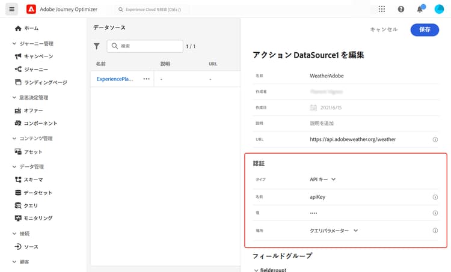
Task: Click the URL column header
Action: (213, 64)
